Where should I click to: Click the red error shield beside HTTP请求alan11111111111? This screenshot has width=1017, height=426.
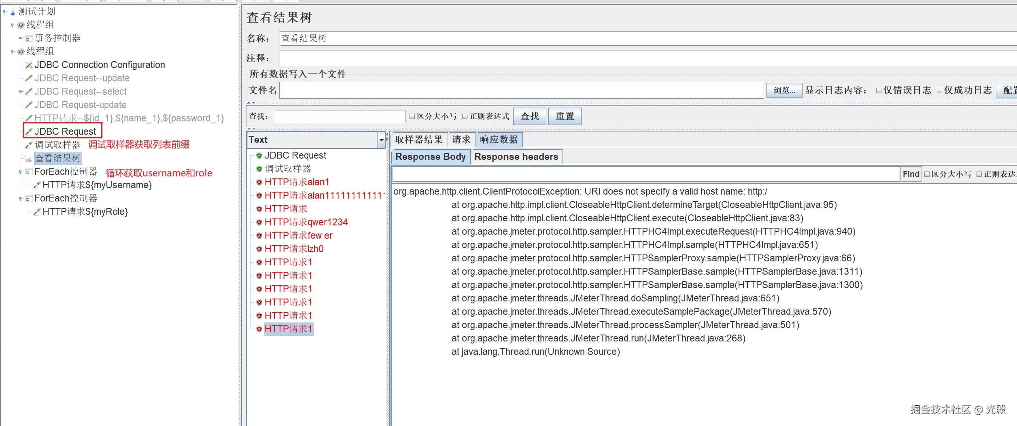pos(259,196)
